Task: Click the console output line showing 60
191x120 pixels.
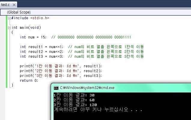Action: click(74, 100)
